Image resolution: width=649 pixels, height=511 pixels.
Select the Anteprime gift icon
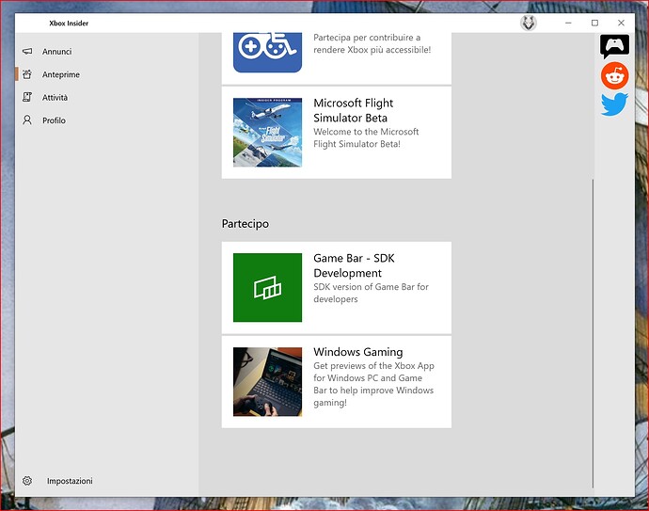pos(27,74)
